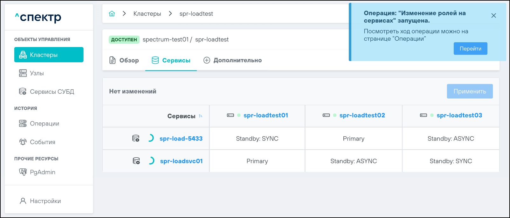Open Кластеры in the sidebar
The image size is (510, 218).
point(49,55)
